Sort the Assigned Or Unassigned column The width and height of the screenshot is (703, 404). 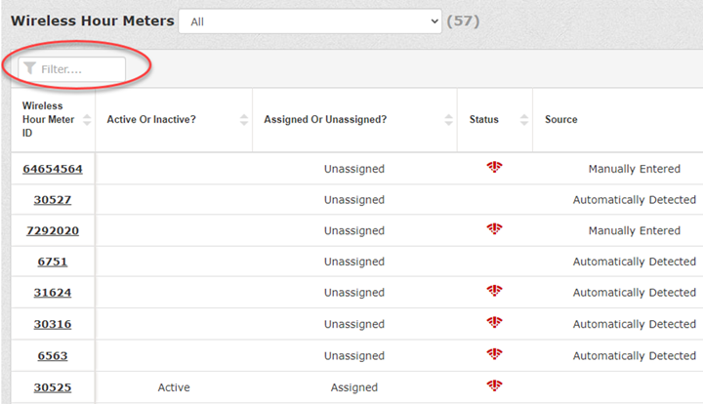pos(448,120)
